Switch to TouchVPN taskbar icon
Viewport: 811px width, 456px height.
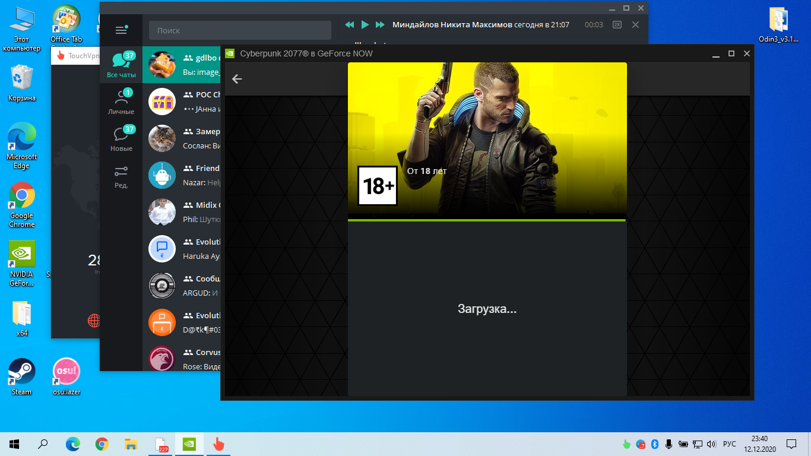[218, 444]
